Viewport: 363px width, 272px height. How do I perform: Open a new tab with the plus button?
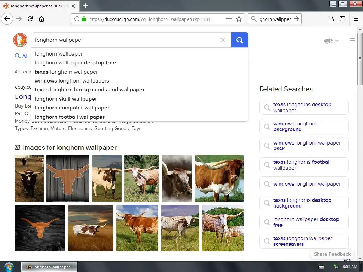85,6
